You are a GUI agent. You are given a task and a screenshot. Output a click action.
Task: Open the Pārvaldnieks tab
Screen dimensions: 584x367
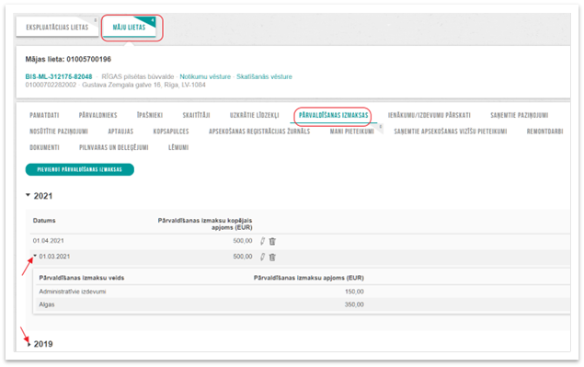click(98, 115)
